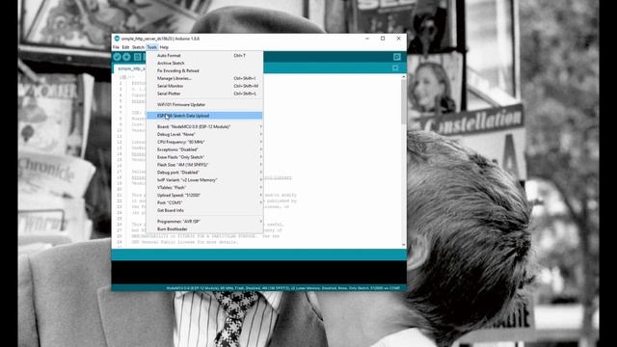The image size is (617, 347).
Task: Expand Port COM5 submenu
Action: 204,202
